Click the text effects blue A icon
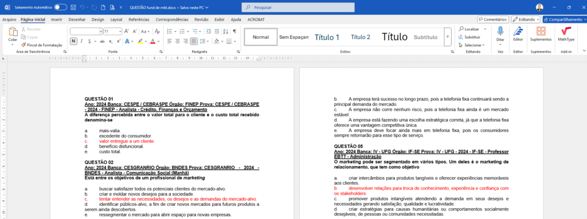 (127, 41)
